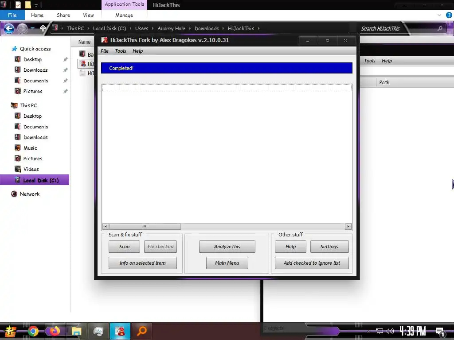Click the New folder icon in quick access toolbar

pyautogui.click(x=28, y=5)
